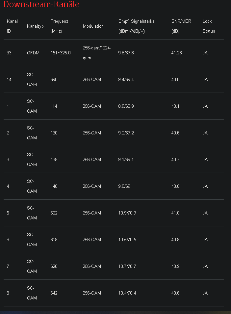Click the SNR/MER (dB) column header
The width and height of the screenshot is (231, 314).
click(181, 26)
